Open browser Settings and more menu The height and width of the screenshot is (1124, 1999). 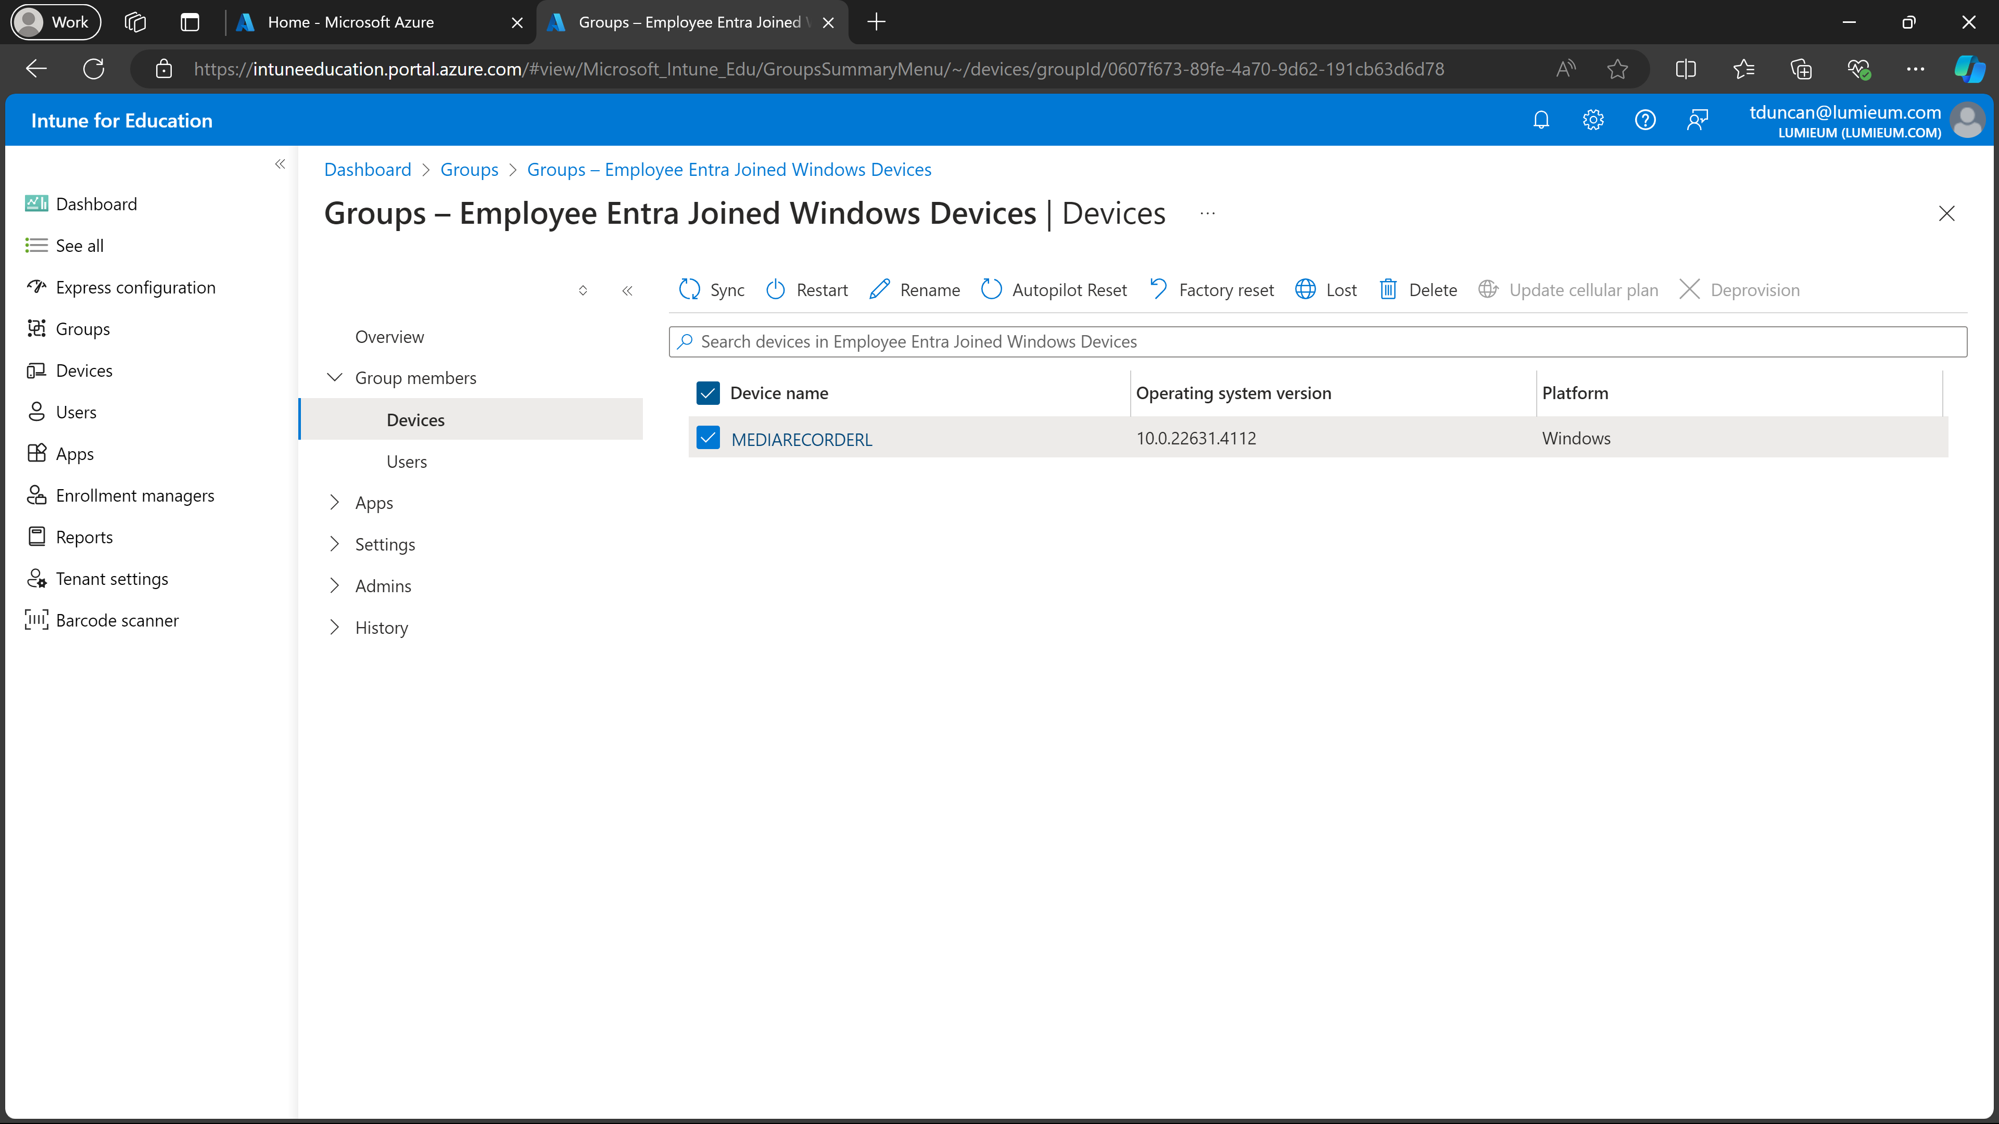1915,69
